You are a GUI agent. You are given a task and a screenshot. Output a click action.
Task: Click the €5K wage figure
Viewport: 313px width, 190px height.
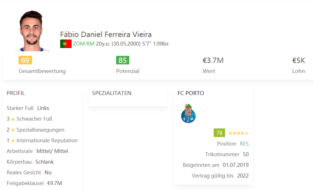299,60
